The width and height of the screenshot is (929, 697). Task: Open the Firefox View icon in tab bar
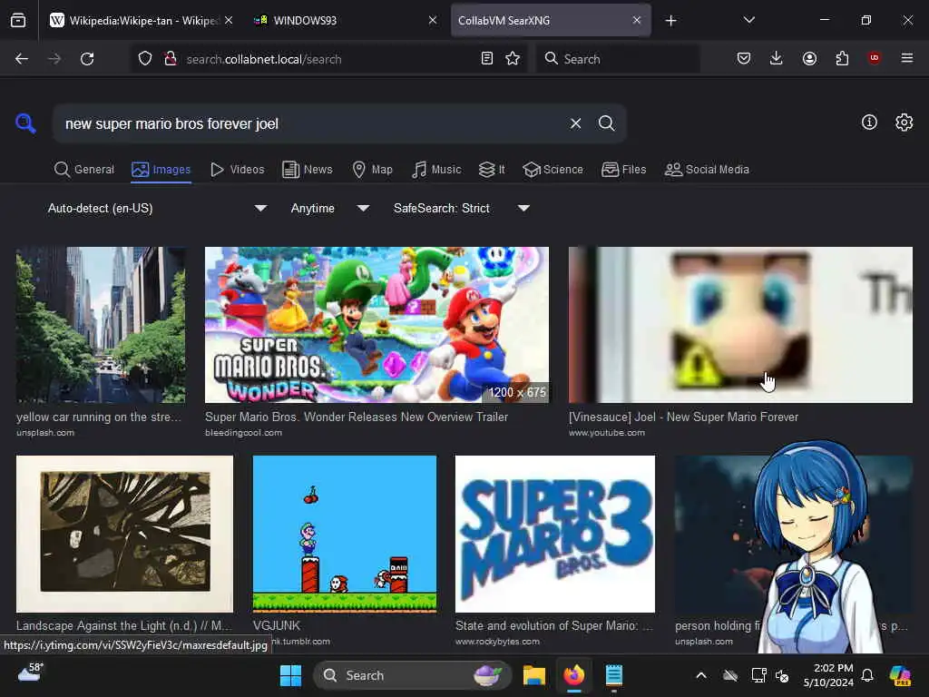click(18, 21)
